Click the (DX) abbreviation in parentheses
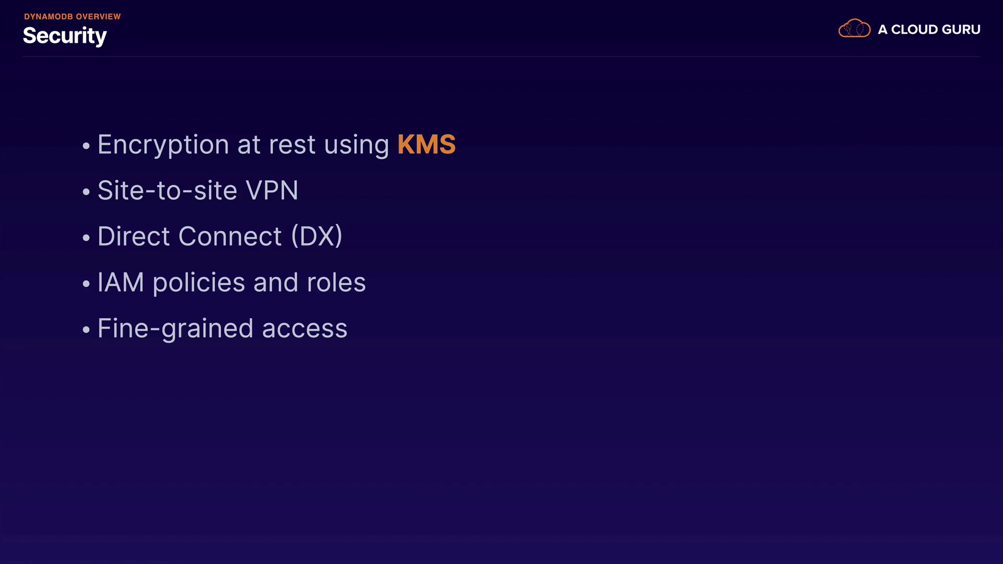1003x564 pixels. [x=317, y=237]
